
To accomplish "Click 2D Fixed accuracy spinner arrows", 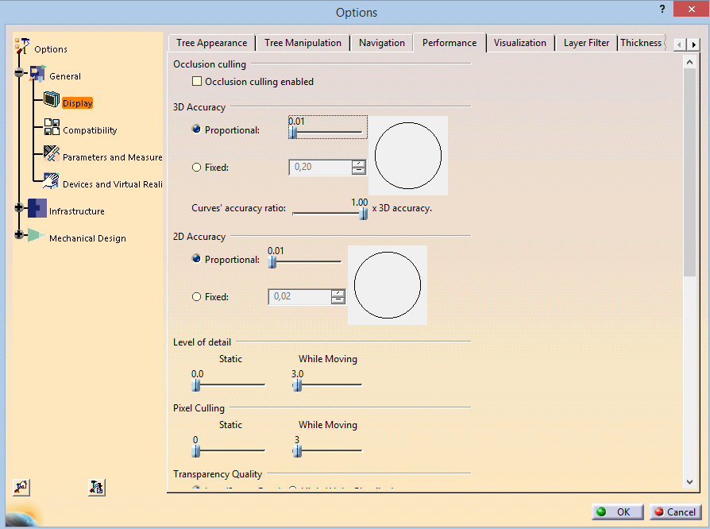I will click(x=338, y=296).
